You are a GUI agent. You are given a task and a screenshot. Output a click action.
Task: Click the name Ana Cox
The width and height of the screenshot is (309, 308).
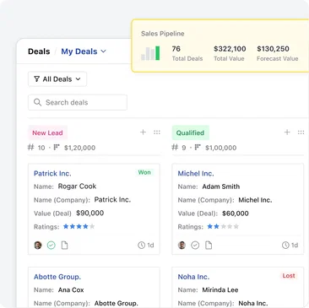(71, 289)
